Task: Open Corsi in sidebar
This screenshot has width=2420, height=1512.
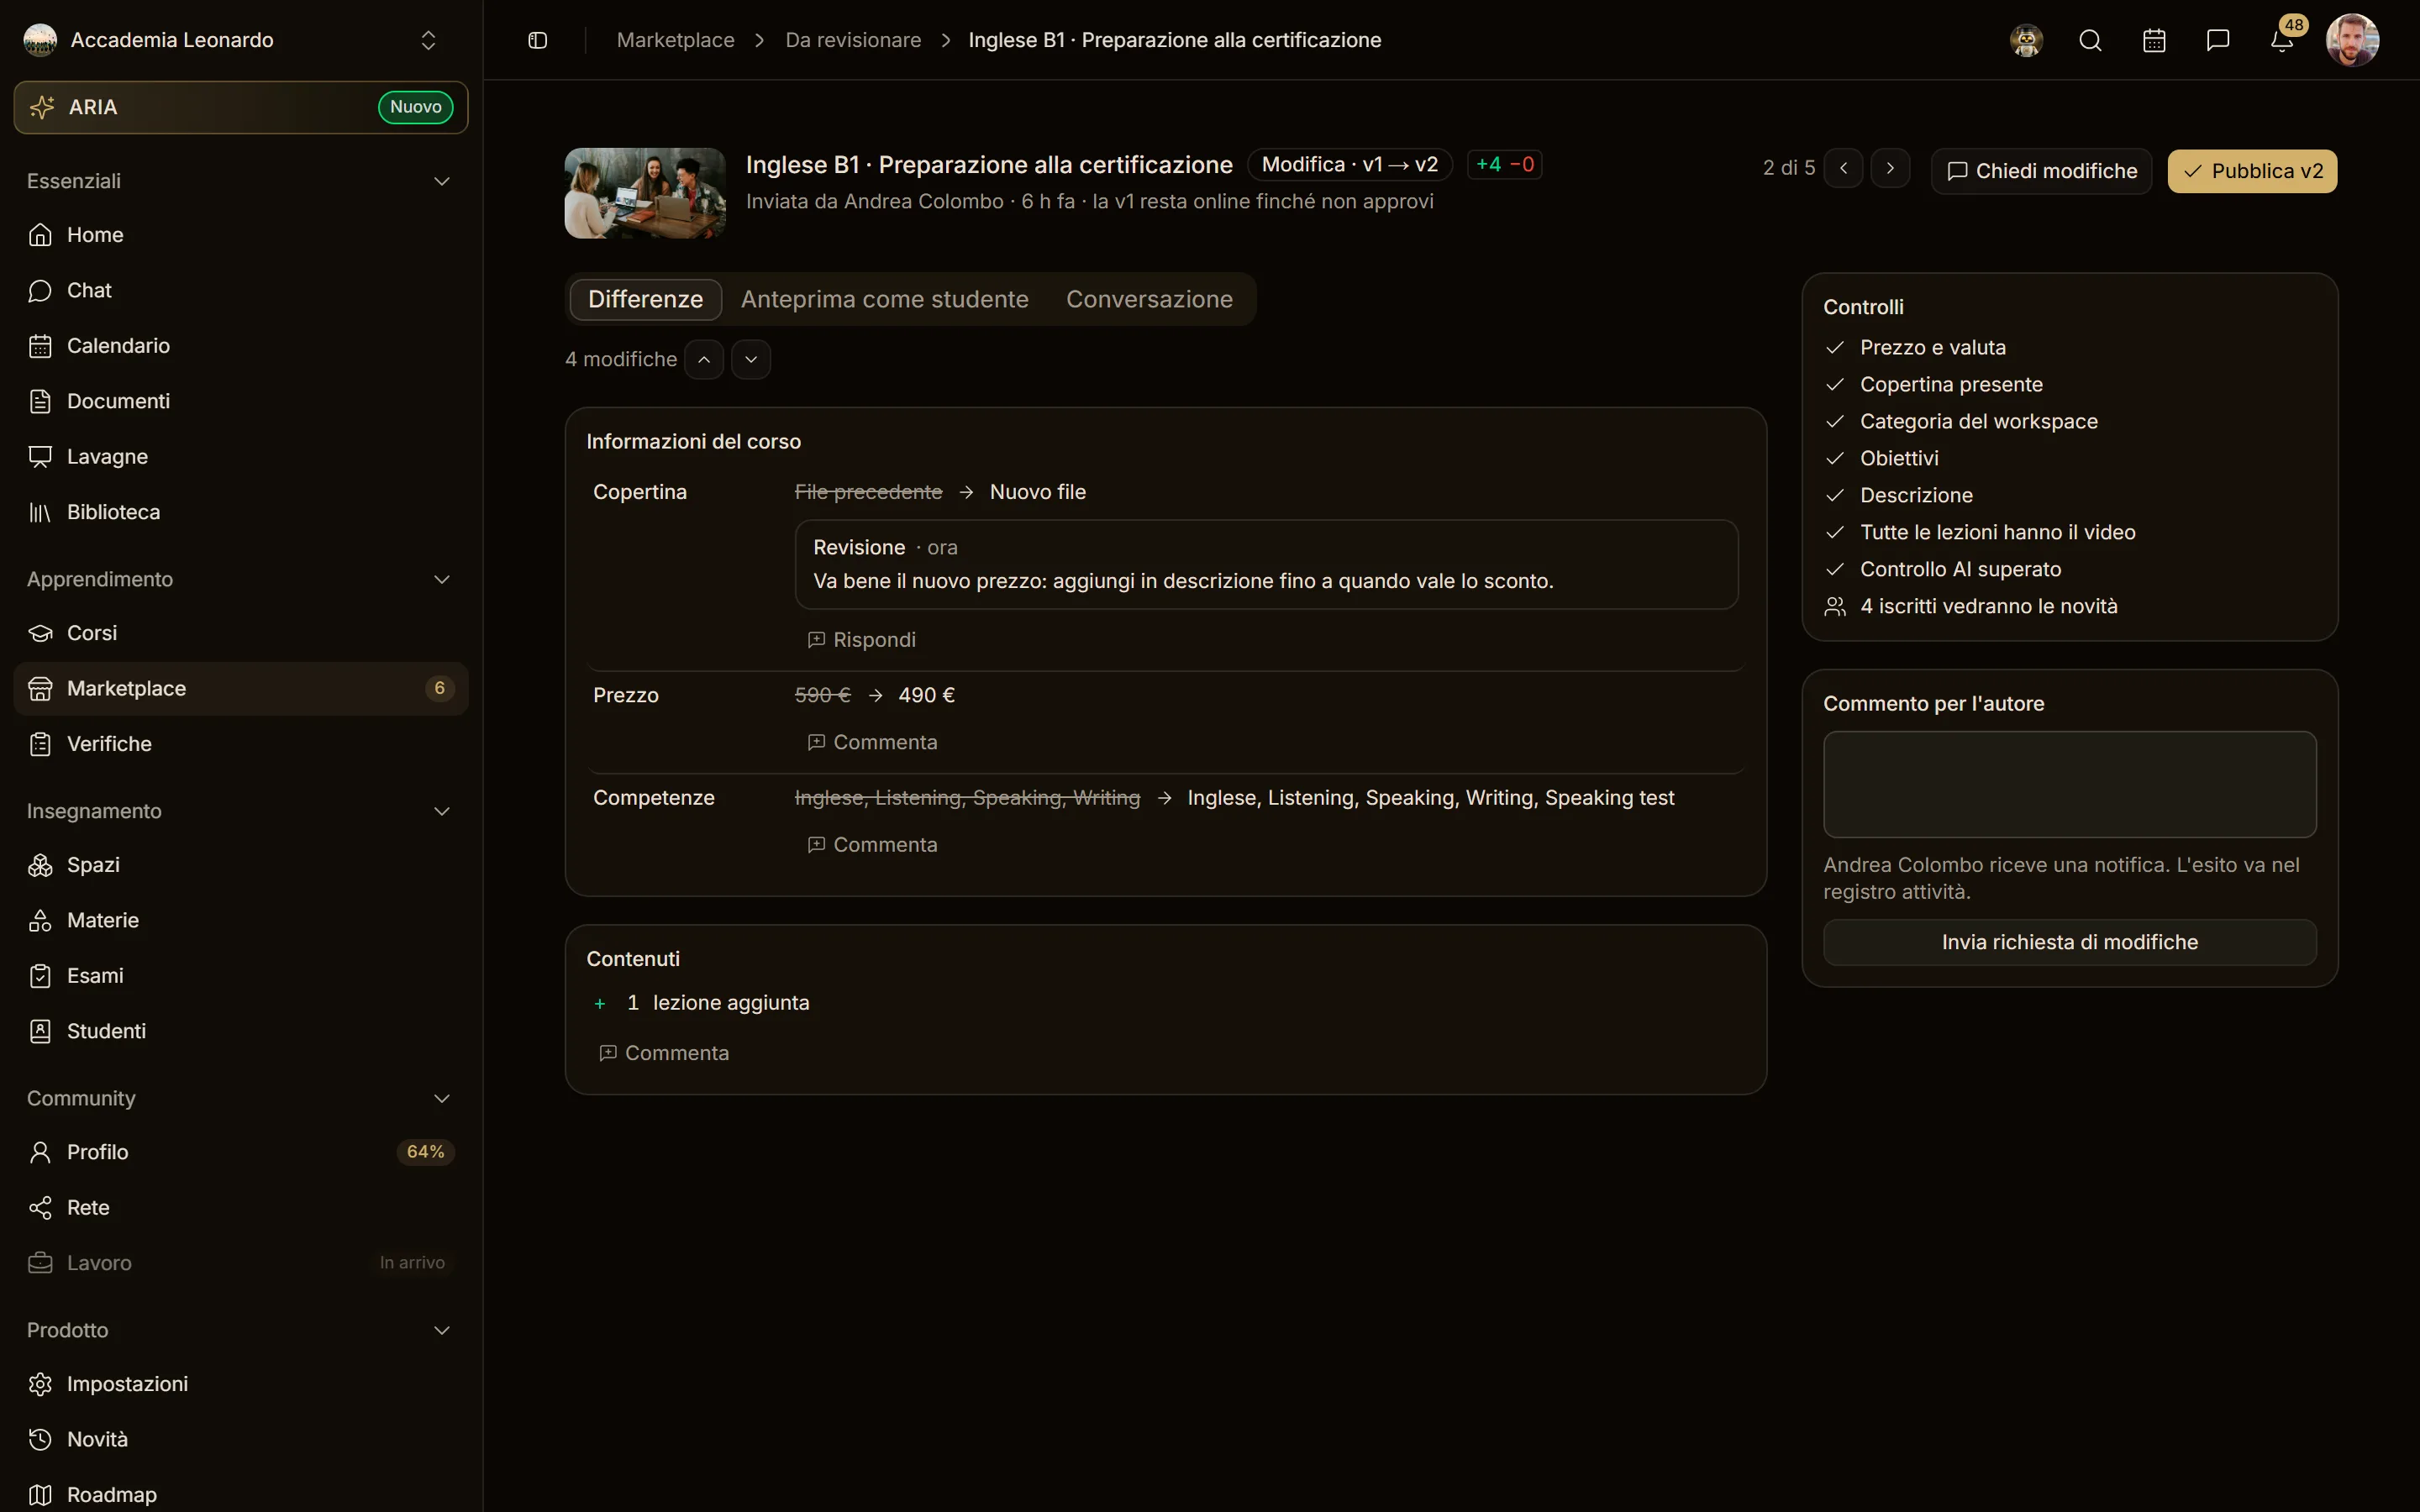Action: pyautogui.click(x=241, y=633)
